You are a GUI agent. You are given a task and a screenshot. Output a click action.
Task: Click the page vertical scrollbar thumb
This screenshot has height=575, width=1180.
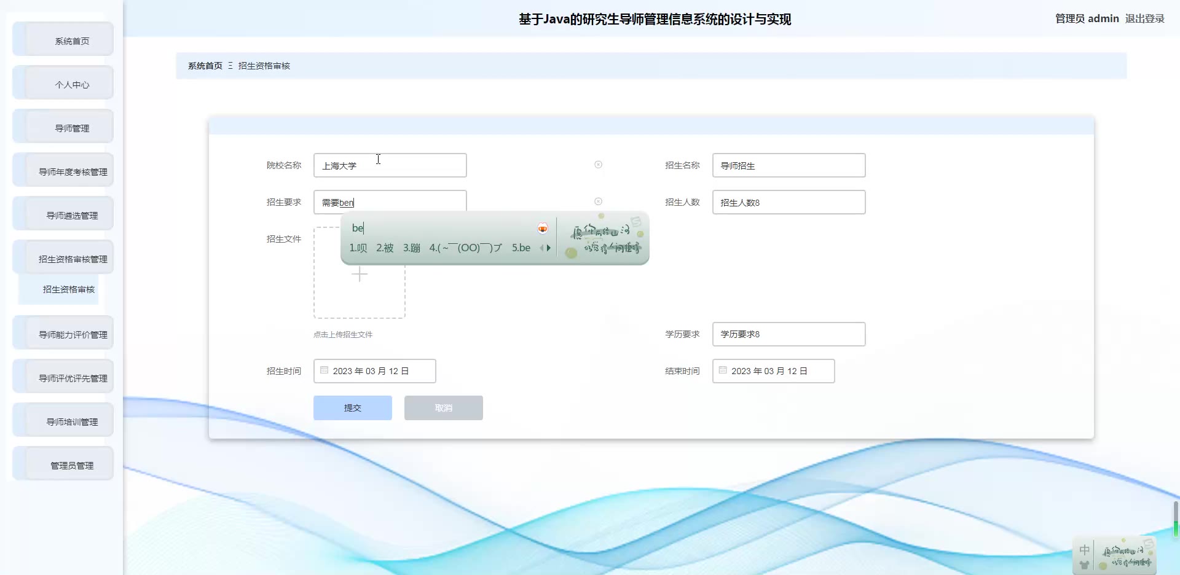(x=1176, y=519)
